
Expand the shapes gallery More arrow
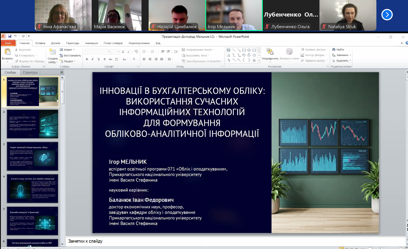(x=259, y=61)
